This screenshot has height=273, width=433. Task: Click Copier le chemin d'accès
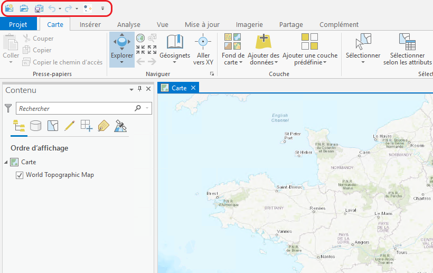click(62, 62)
